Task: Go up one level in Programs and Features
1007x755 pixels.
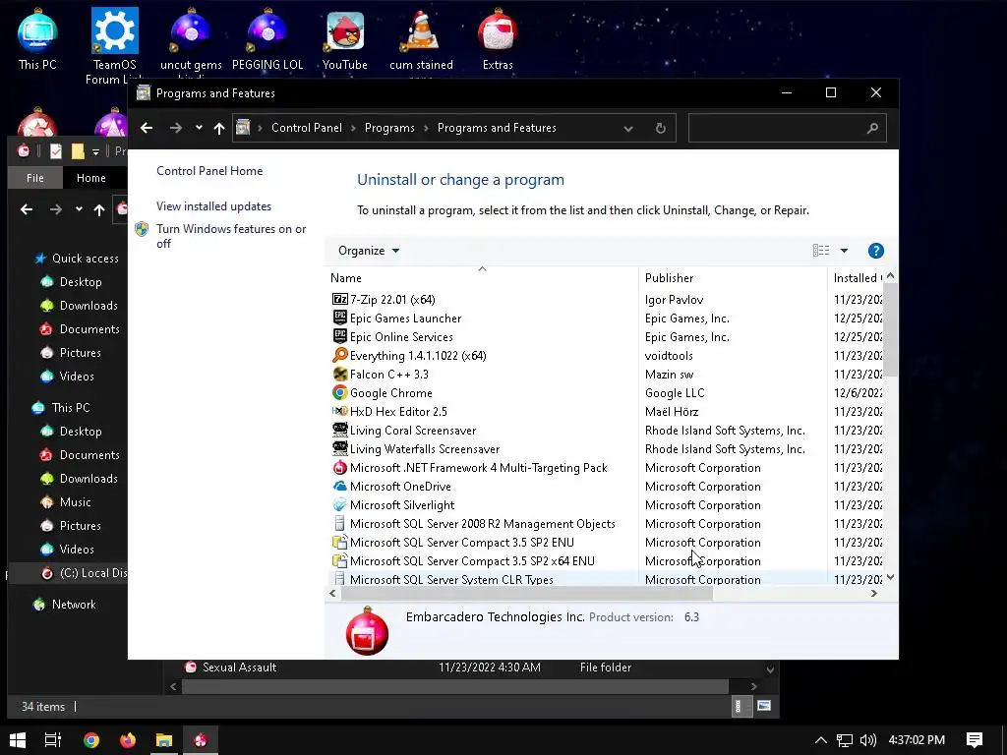Action: point(219,128)
